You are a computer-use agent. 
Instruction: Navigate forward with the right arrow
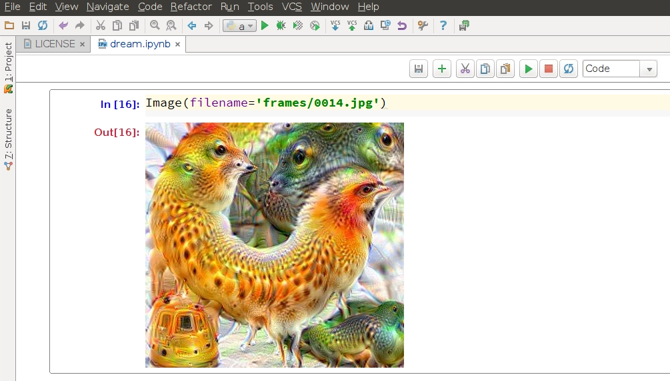(209, 25)
